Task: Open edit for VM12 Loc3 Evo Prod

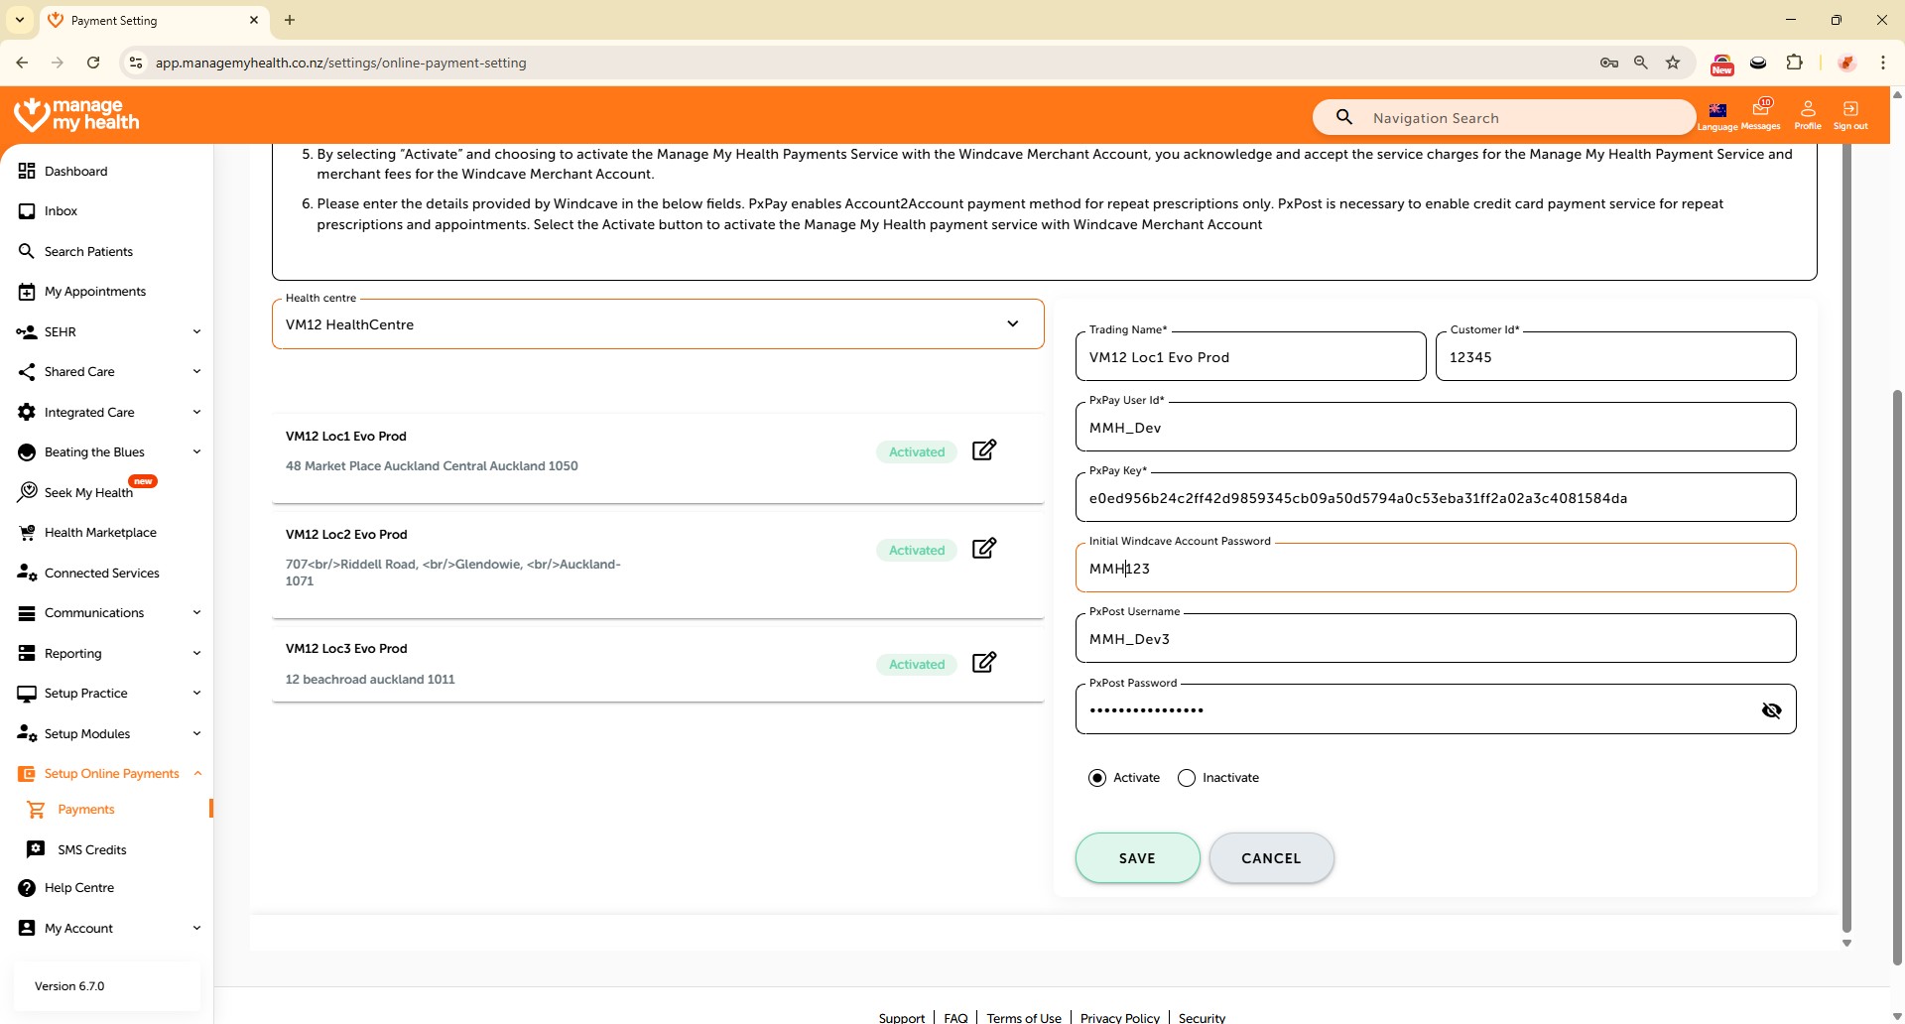Action: point(983,663)
